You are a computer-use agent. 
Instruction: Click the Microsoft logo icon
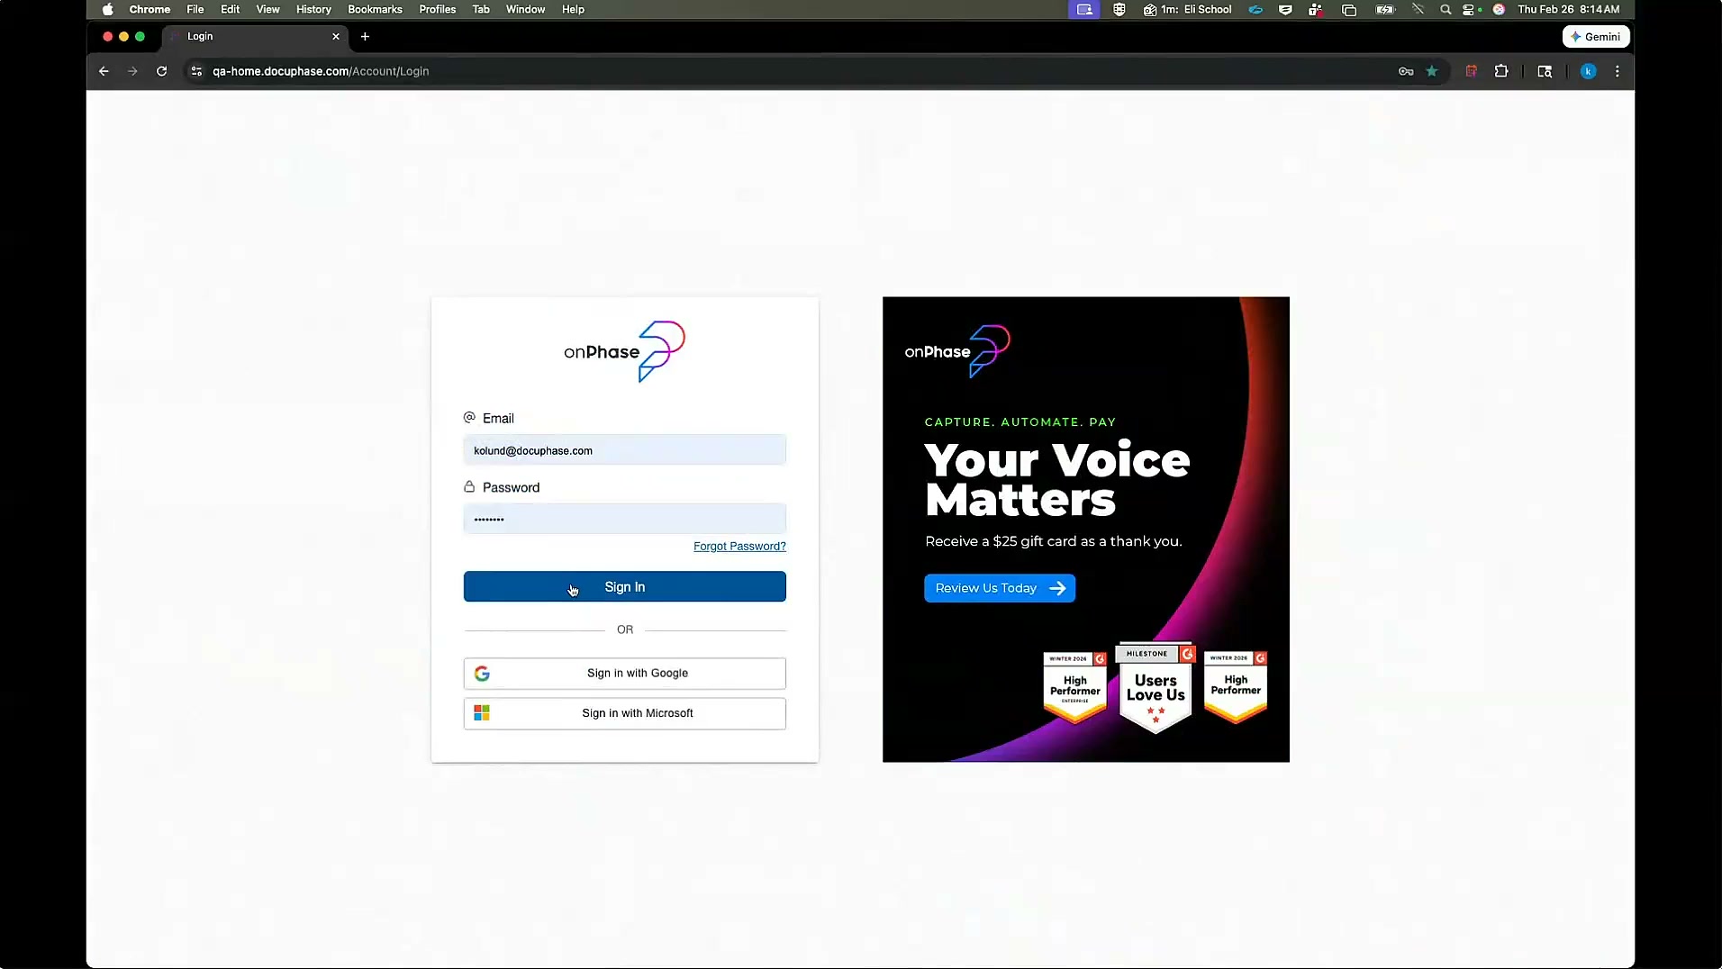(482, 713)
